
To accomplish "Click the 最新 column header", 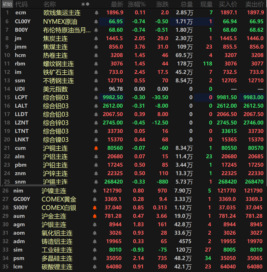I will pyautogui.click(x=117, y=4).
